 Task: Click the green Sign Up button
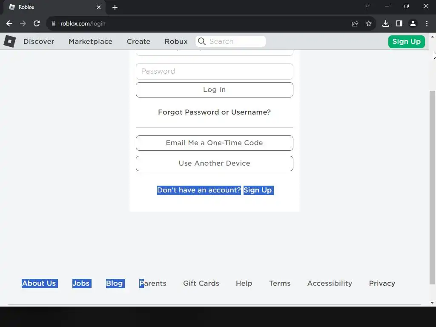[x=406, y=42]
